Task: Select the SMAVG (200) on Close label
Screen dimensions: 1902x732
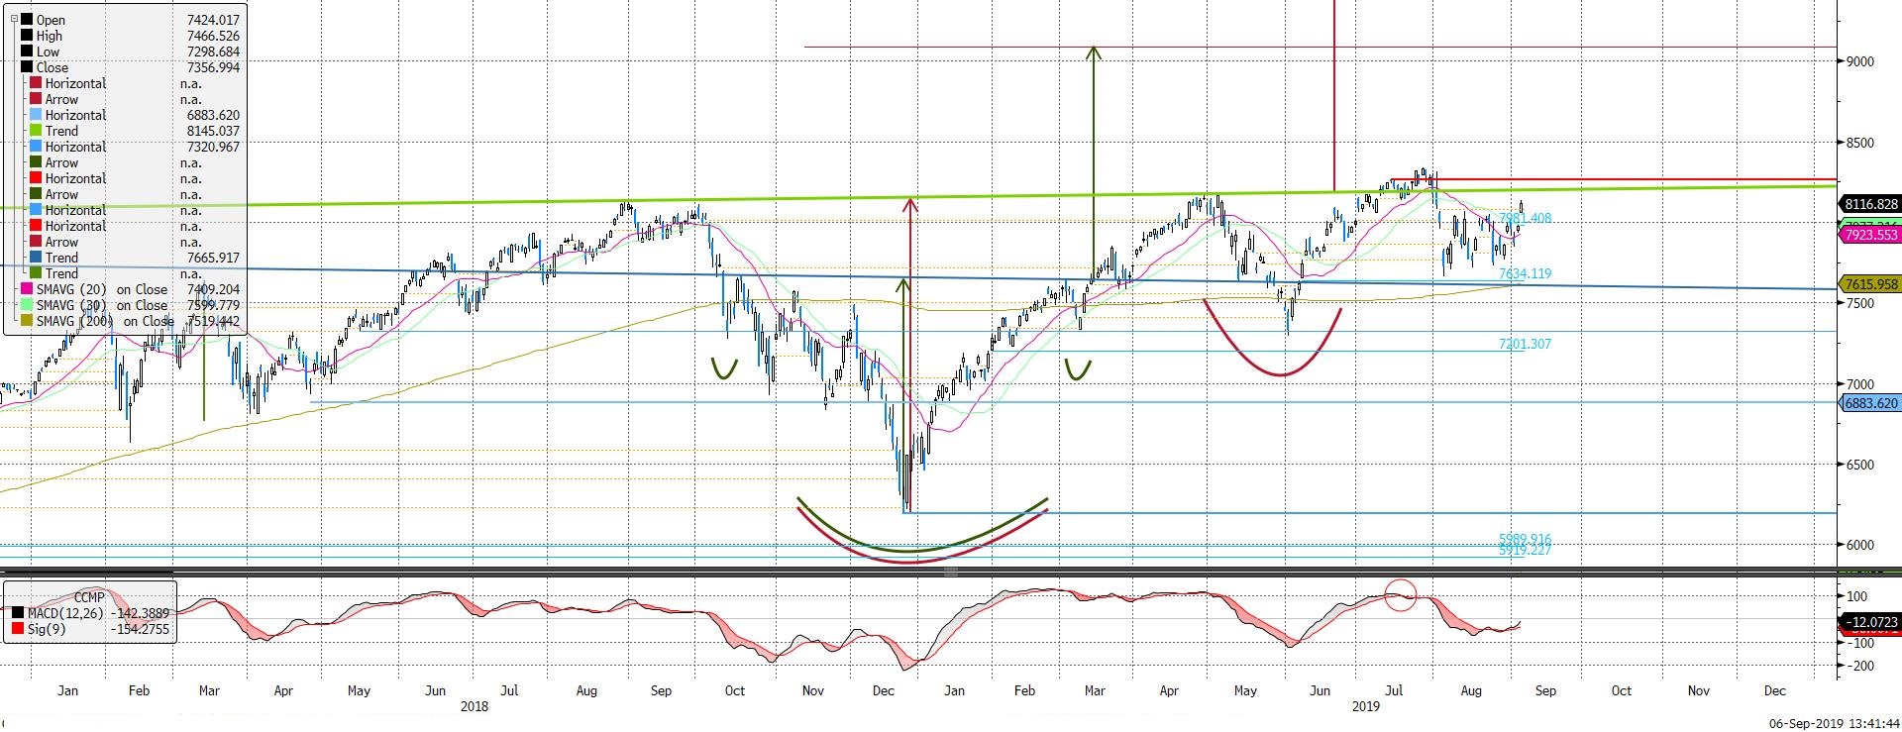Action: (x=105, y=321)
